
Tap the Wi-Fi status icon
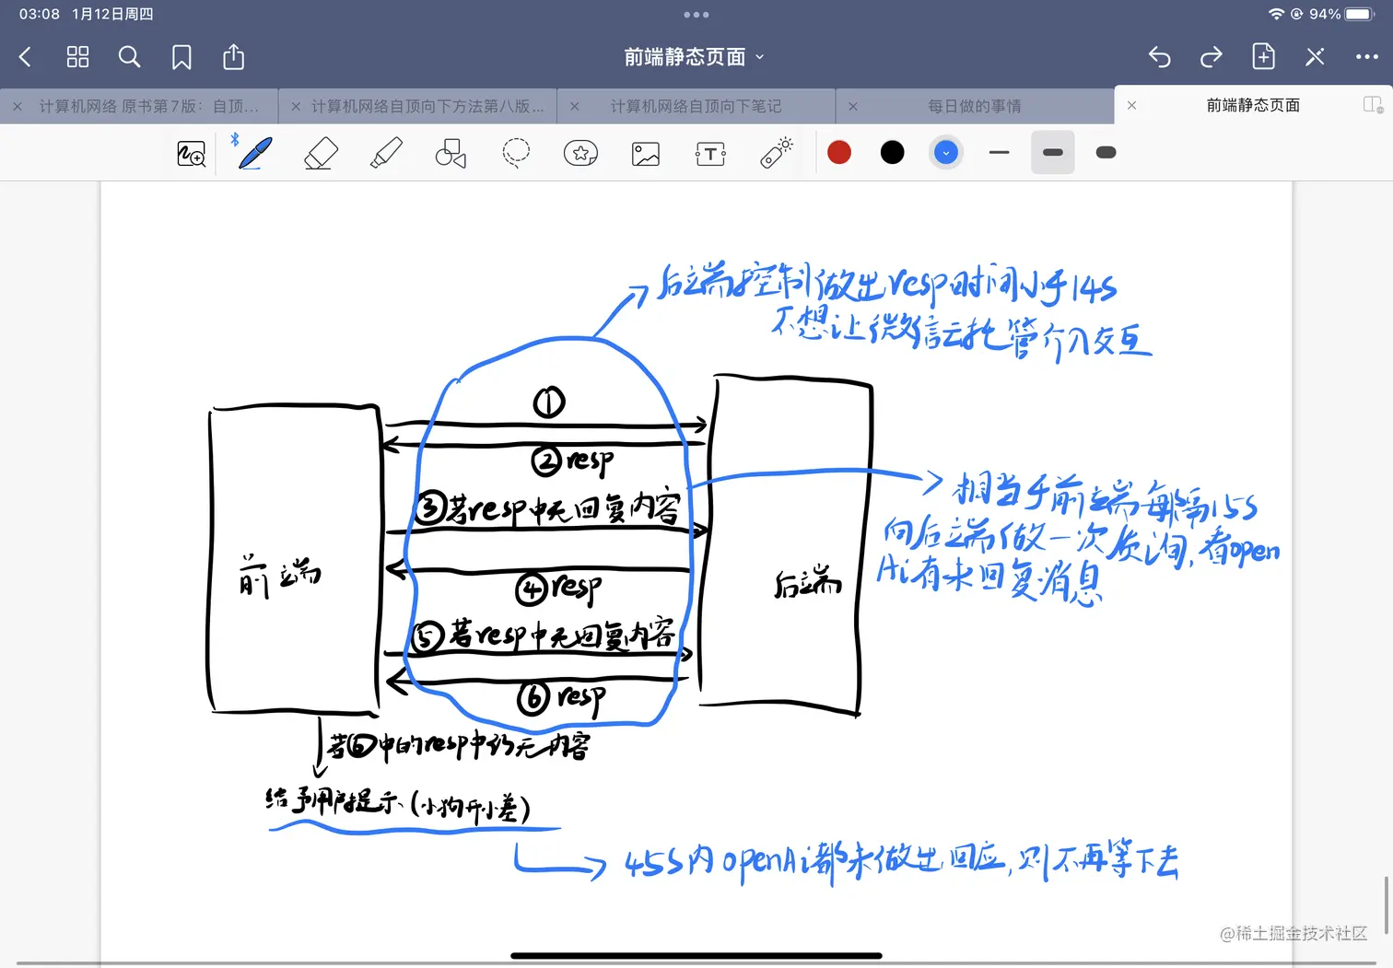1276,15
